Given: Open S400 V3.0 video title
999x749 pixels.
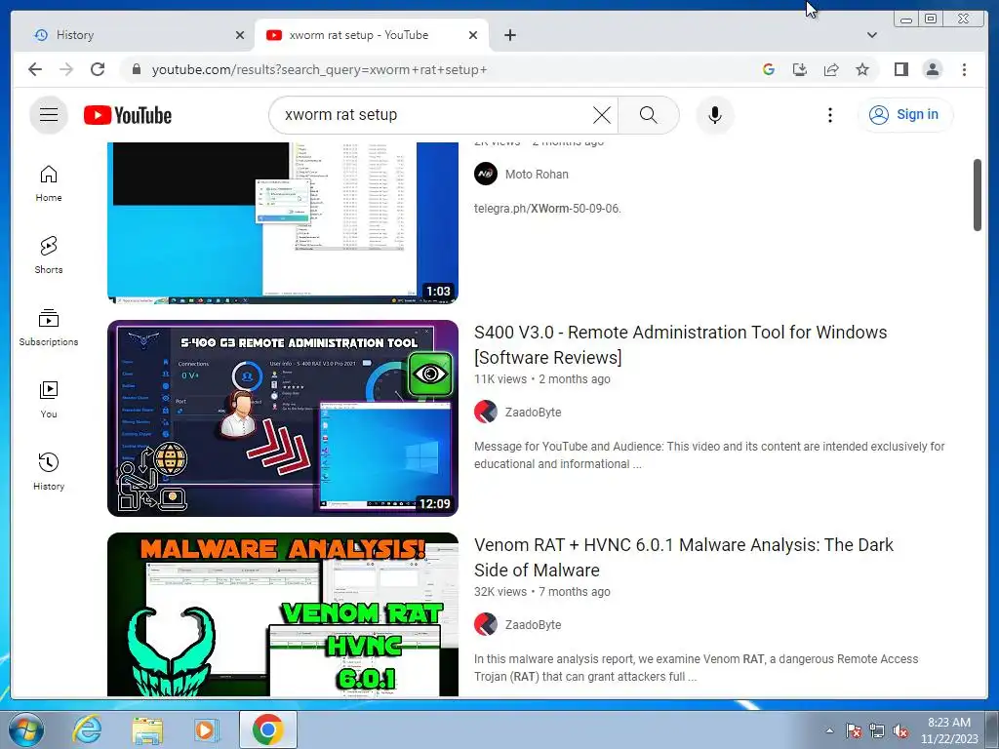Looking at the screenshot, I should pyautogui.click(x=680, y=344).
